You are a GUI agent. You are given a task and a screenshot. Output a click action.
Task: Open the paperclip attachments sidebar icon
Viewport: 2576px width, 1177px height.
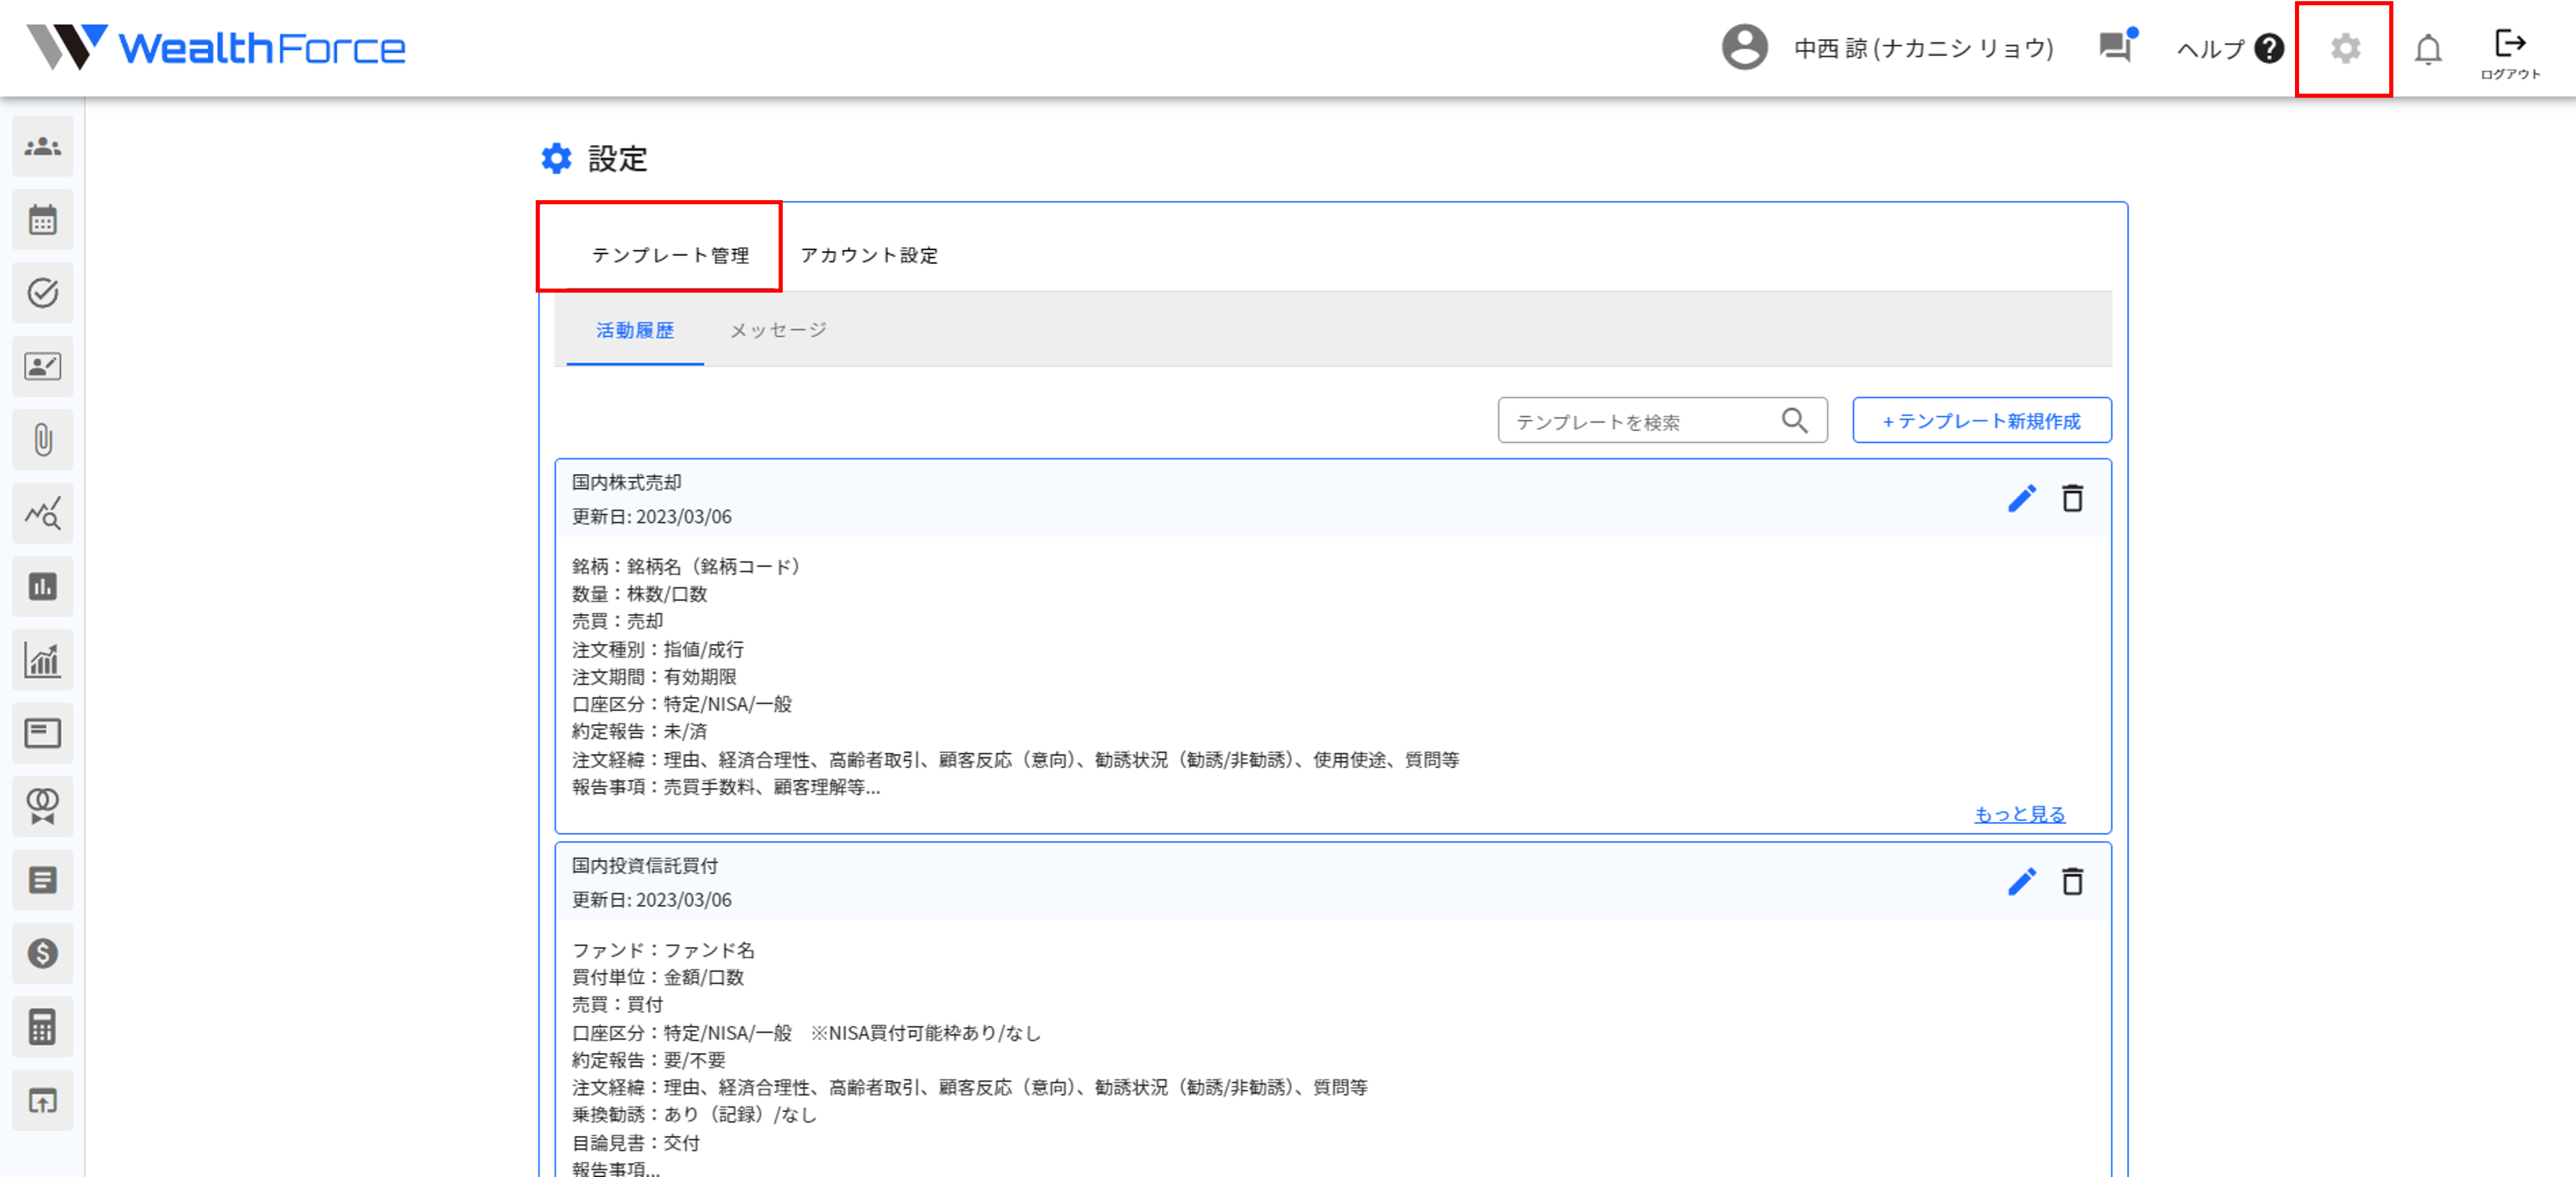point(42,440)
